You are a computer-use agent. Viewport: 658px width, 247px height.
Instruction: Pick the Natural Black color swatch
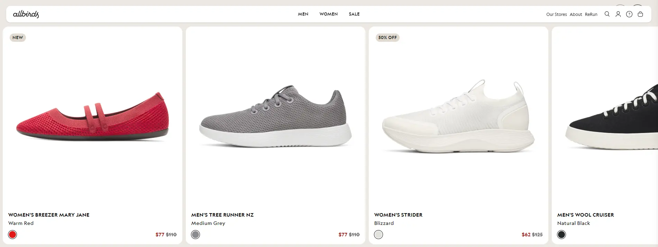[x=561, y=235]
